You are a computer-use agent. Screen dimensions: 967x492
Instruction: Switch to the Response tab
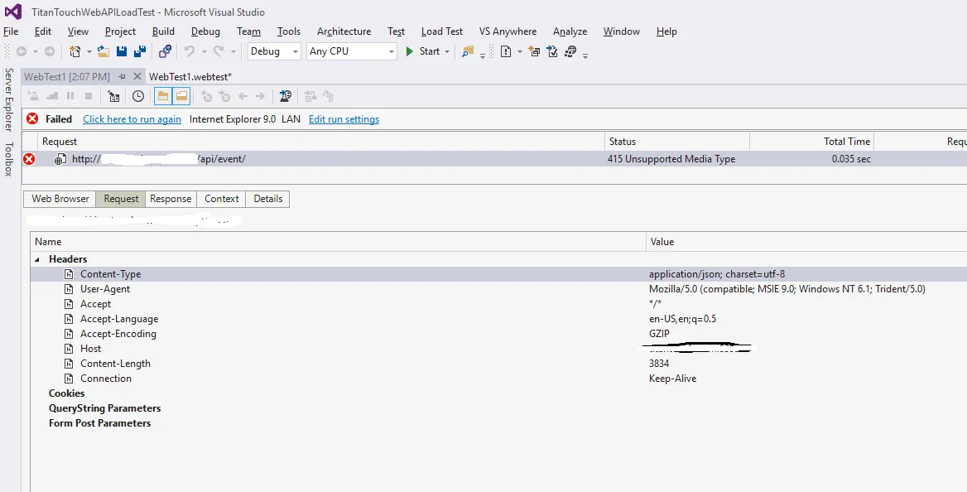pos(171,199)
